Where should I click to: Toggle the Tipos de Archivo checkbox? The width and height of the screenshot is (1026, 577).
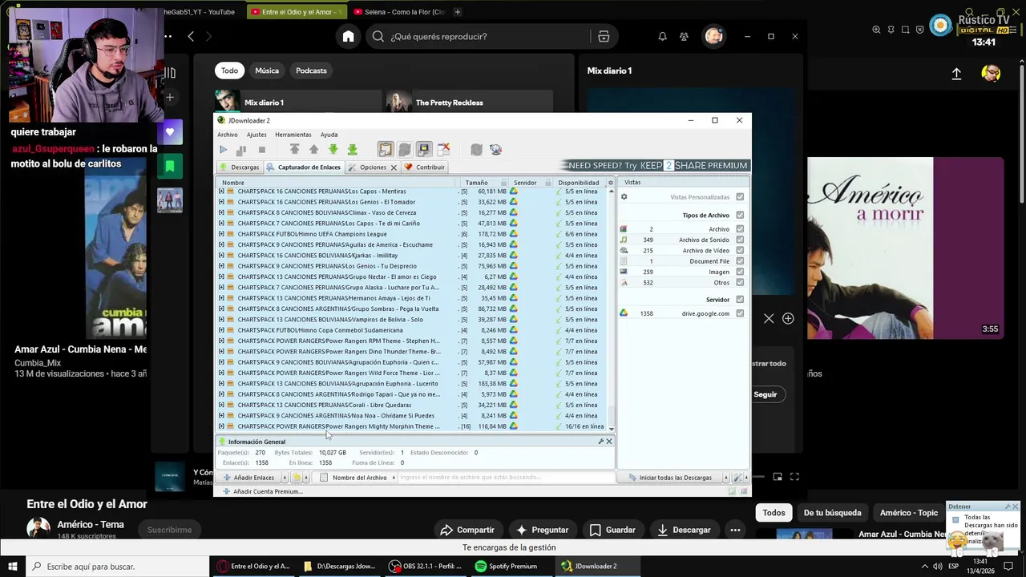coord(740,216)
